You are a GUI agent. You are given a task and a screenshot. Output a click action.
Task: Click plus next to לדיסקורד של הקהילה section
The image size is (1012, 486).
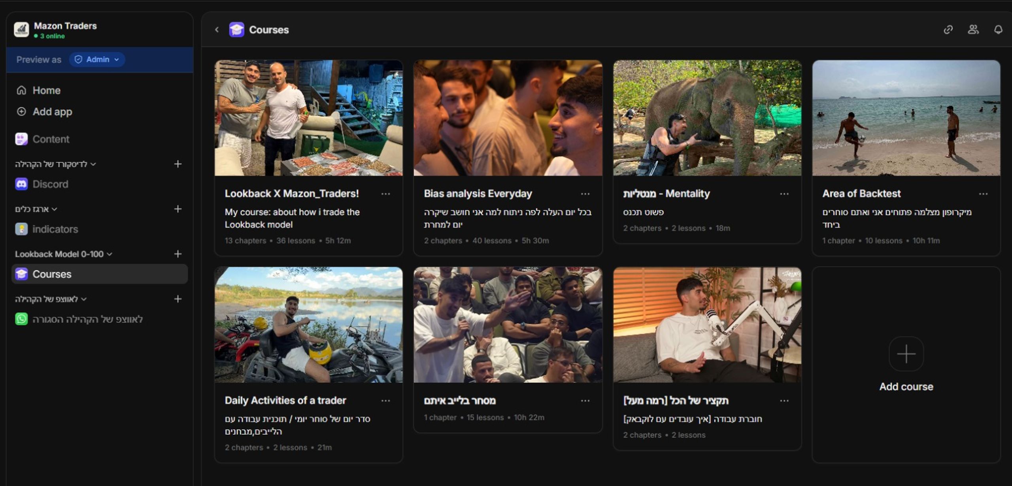[x=178, y=164]
